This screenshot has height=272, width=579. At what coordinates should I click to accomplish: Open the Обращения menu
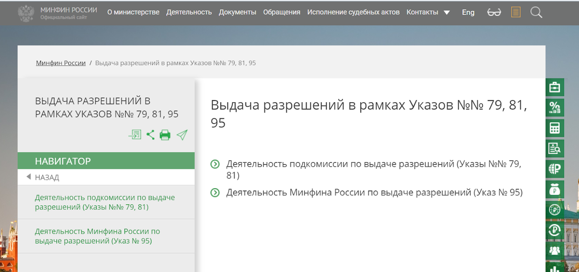click(x=282, y=12)
